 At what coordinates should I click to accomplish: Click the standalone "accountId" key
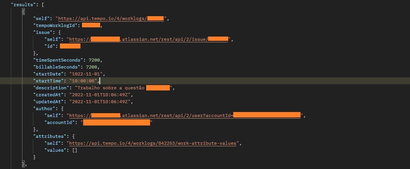[61, 122]
